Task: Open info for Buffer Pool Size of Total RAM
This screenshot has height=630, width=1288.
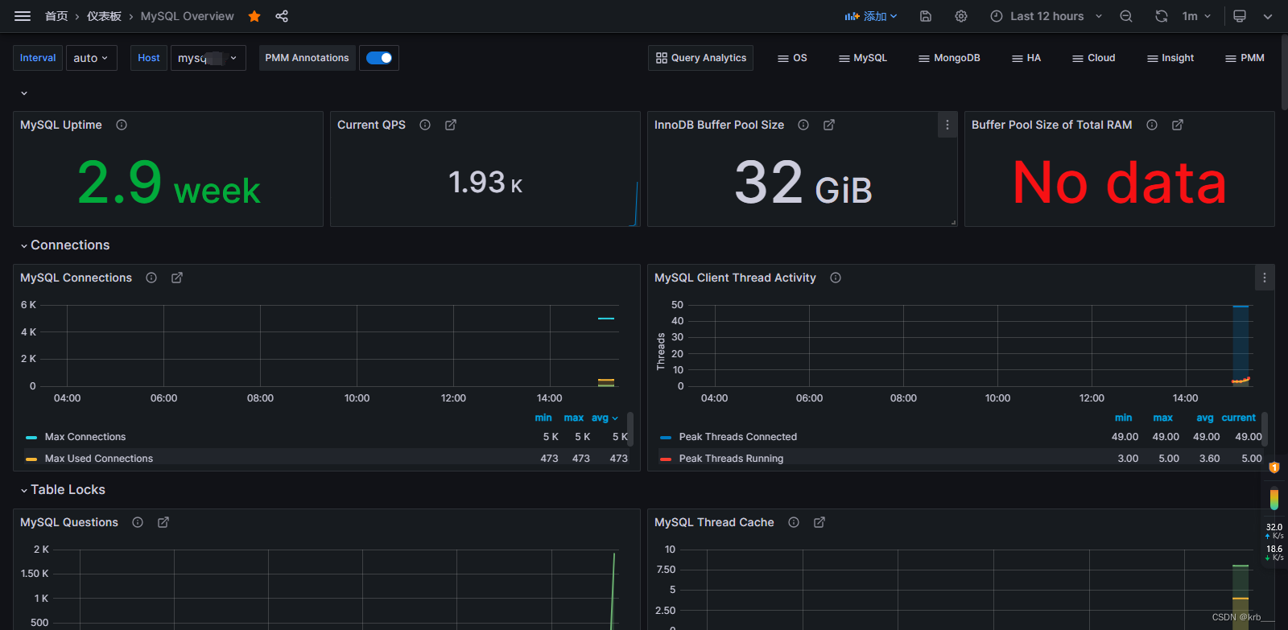Action: pyautogui.click(x=1152, y=125)
